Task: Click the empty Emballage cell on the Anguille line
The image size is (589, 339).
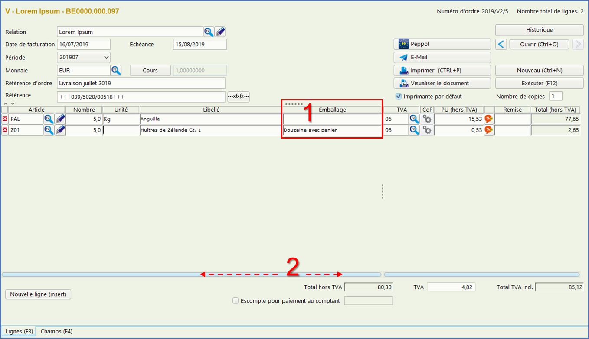Action: (332, 119)
